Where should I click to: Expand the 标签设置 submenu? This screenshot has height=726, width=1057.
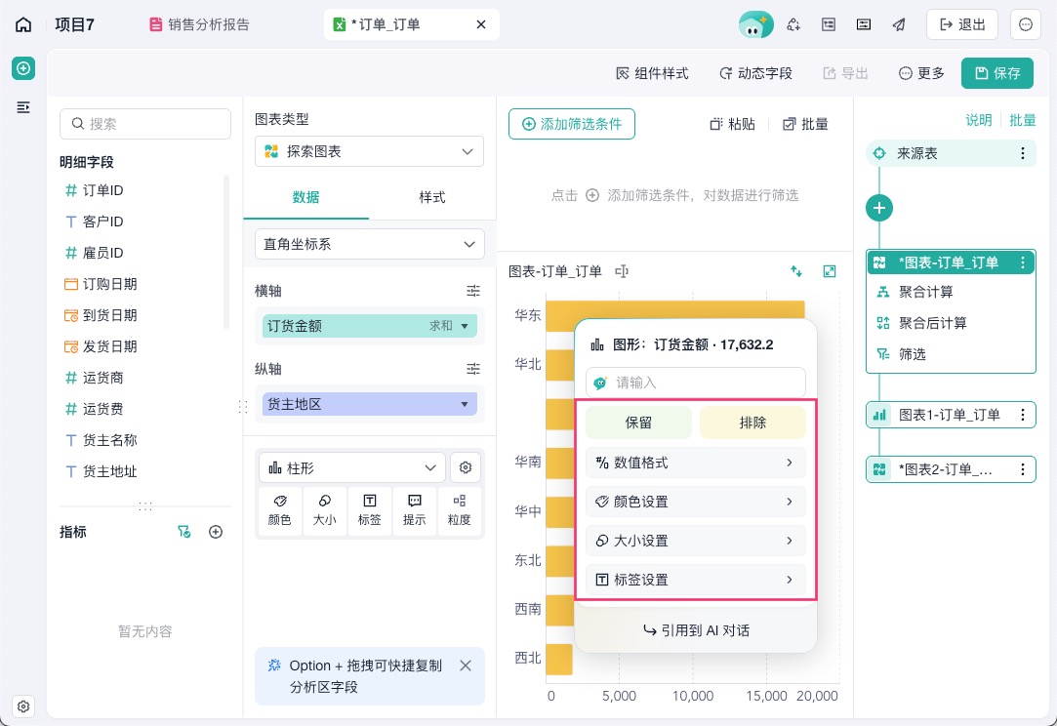[696, 580]
